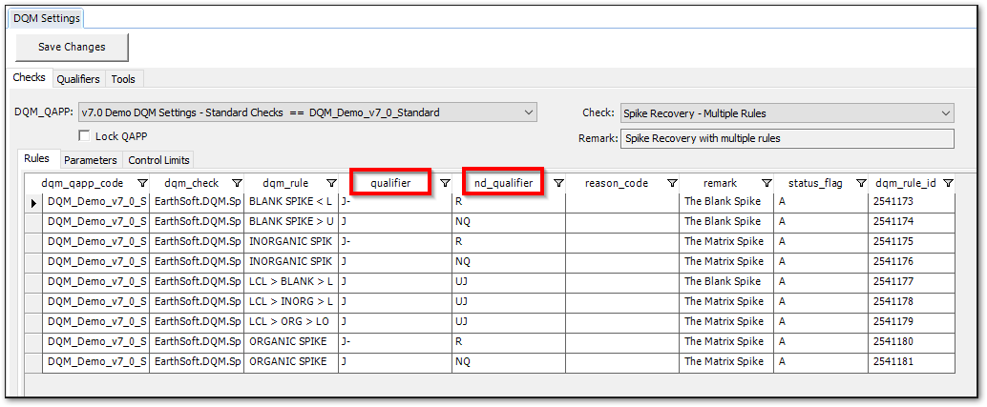Open filter for qualifier column
The height and width of the screenshot is (407, 987).
coord(445,183)
